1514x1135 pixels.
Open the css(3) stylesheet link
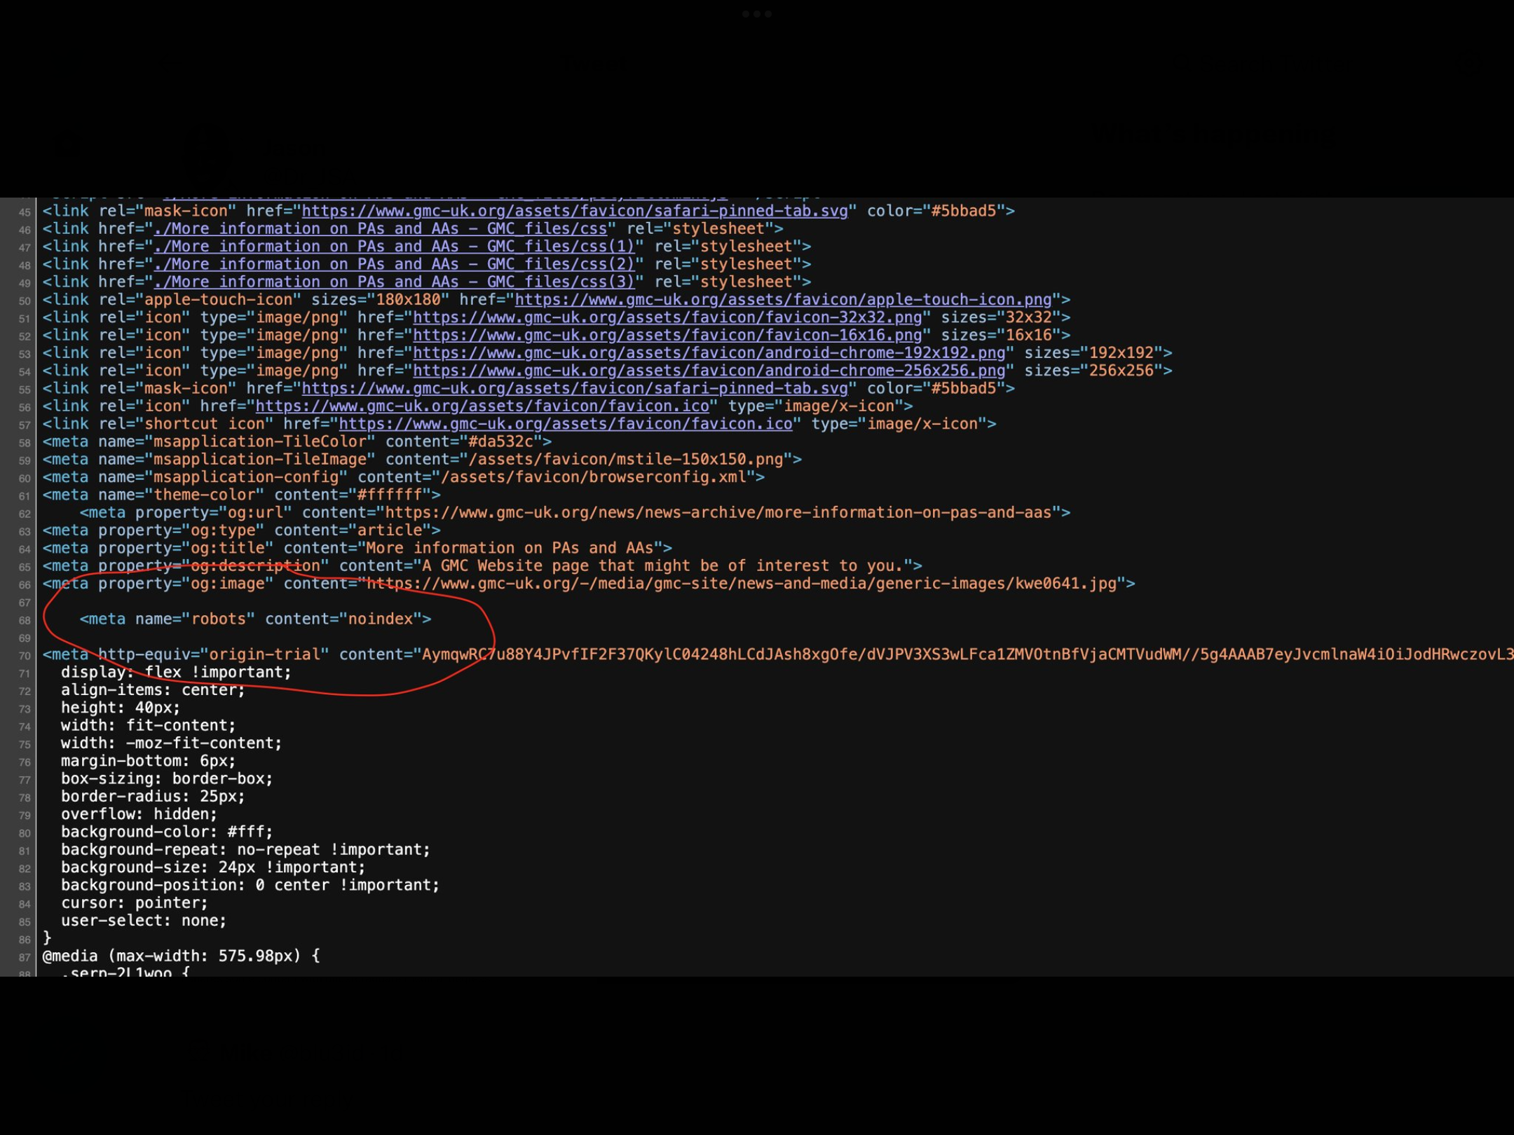coord(395,282)
